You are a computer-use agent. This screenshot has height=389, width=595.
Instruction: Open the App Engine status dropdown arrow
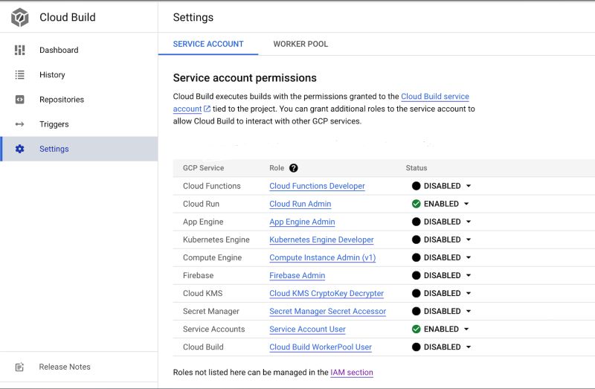[469, 222]
